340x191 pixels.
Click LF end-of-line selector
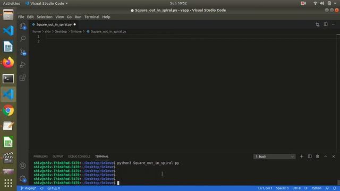[x=306, y=188]
